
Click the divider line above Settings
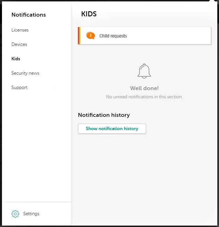37,202
